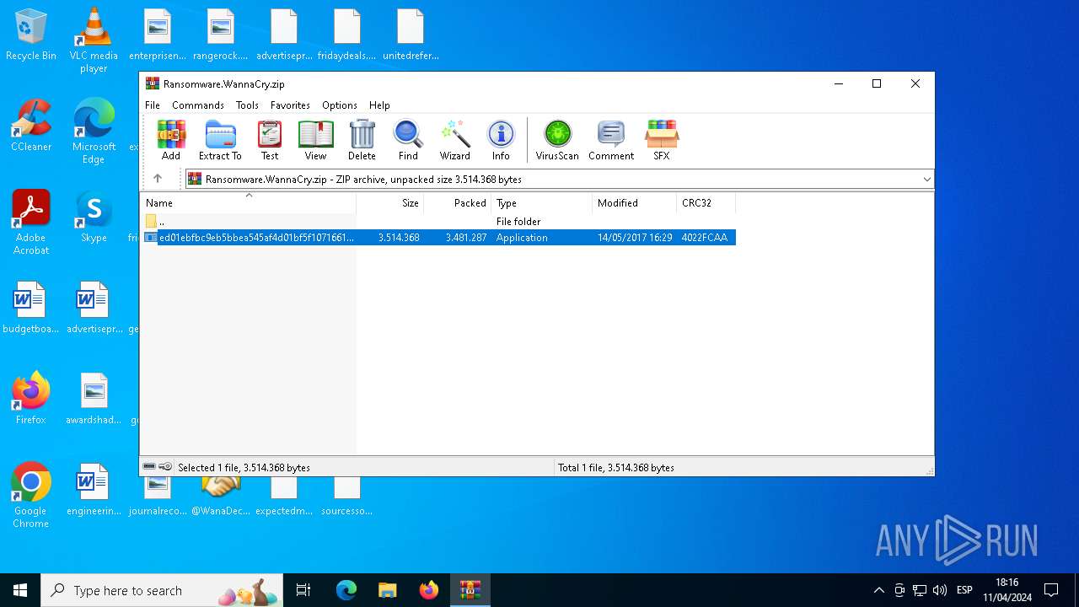Open budgetboa... Word document on desktop
This screenshot has width=1079, height=607.
point(31,307)
